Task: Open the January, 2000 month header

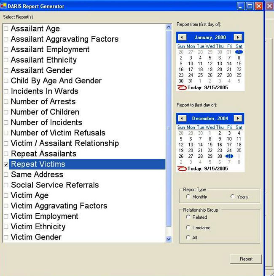Action: coord(210,37)
